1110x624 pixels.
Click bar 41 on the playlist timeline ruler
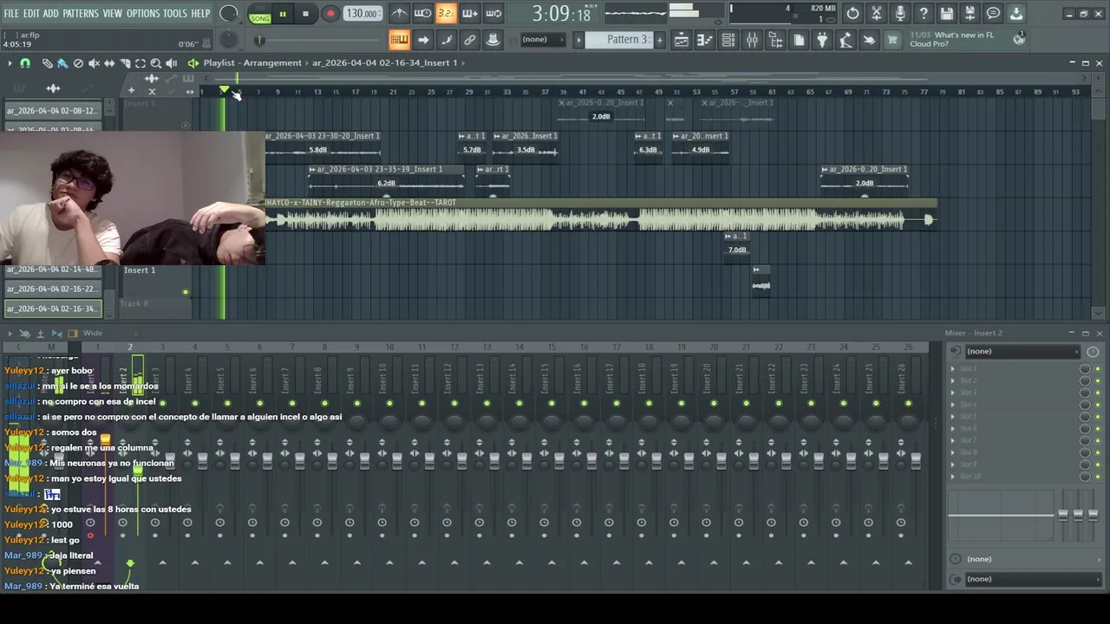(583, 92)
